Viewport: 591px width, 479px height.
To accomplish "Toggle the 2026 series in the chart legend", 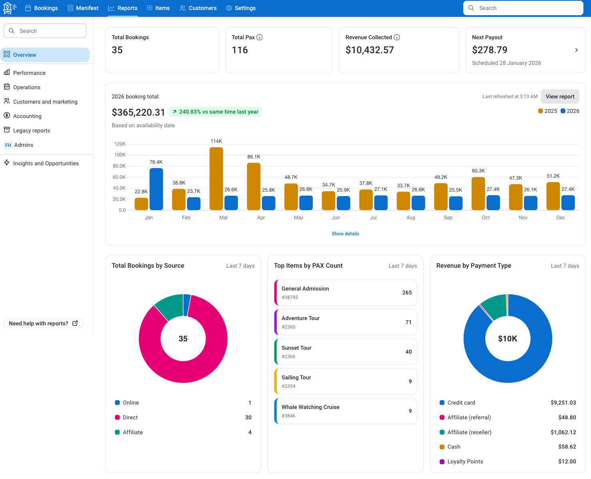I will 570,111.
